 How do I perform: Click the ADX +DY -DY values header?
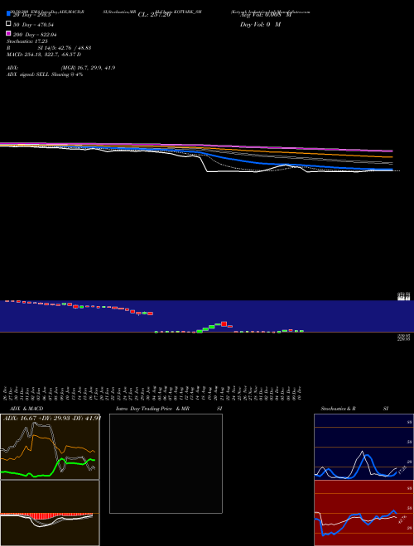pos(52,418)
